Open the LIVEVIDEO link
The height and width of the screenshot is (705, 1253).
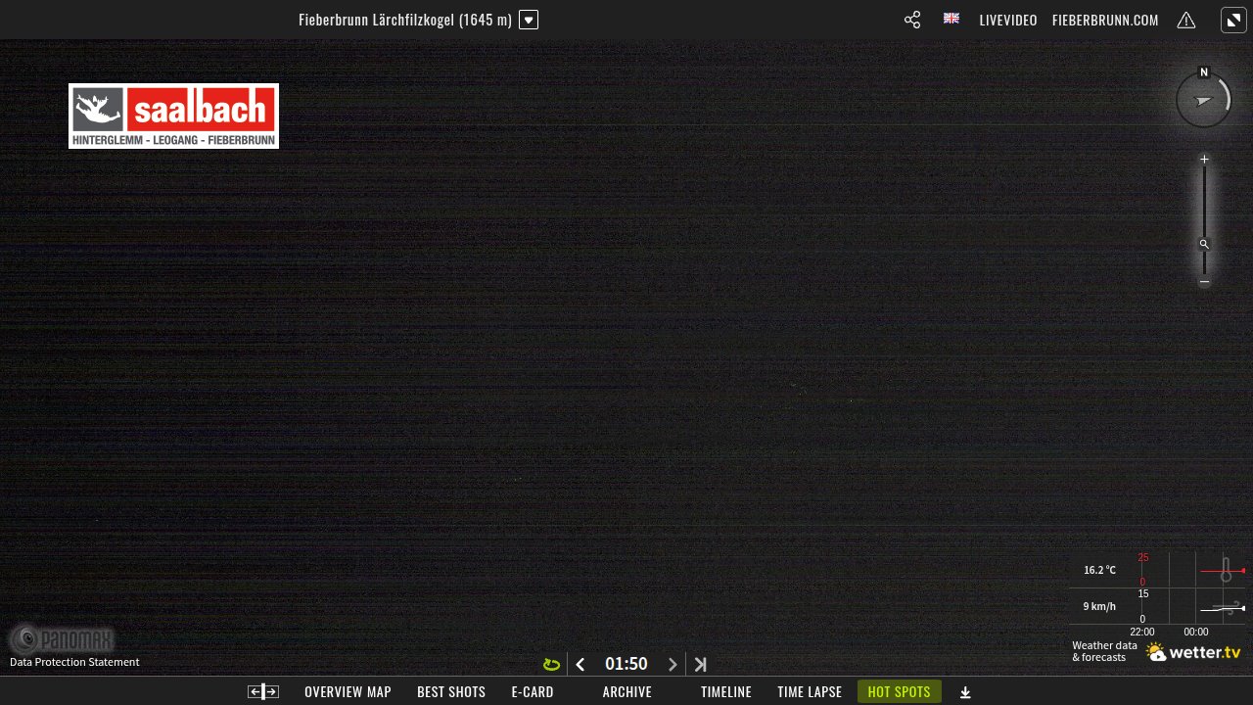(x=1008, y=20)
